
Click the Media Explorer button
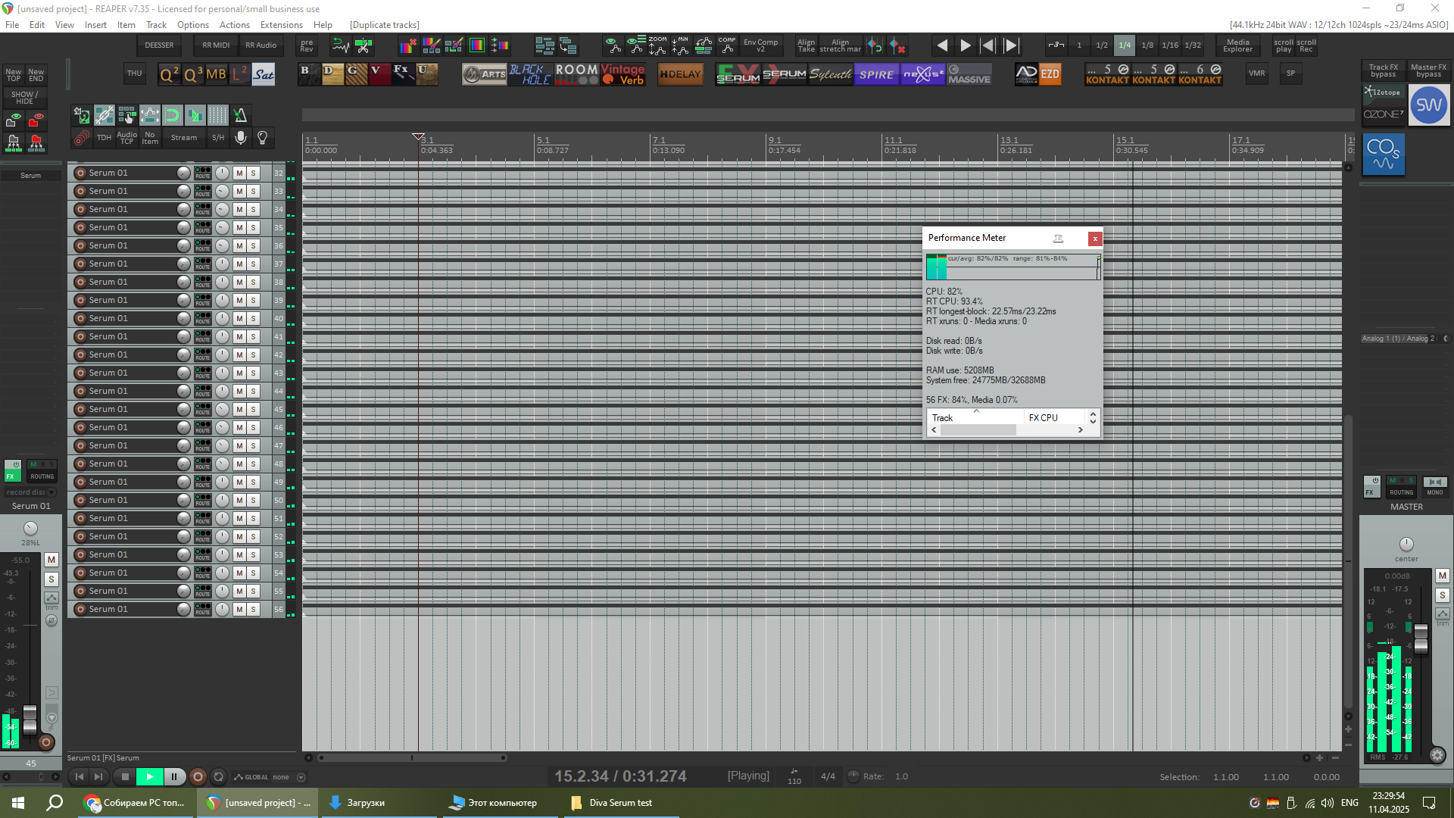pos(1237,45)
